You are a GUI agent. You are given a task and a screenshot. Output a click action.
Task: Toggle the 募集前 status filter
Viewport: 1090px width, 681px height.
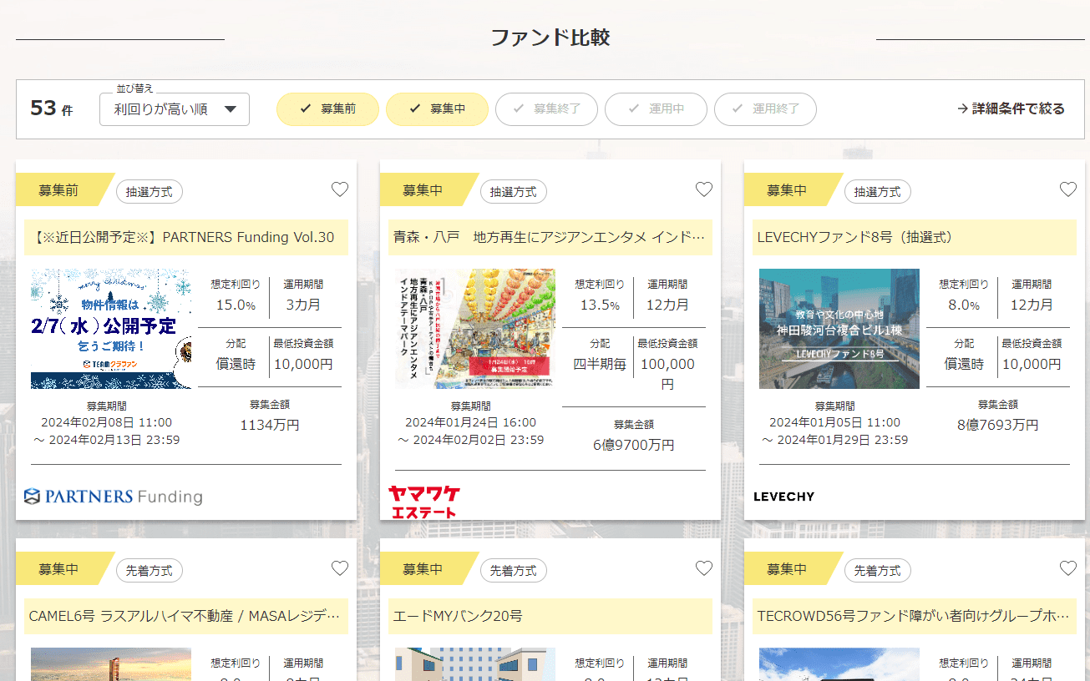(327, 109)
